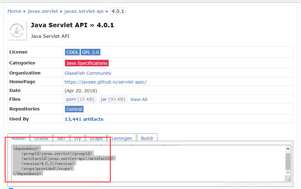Click the snippet scrollbar thumb

[x=288, y=161]
